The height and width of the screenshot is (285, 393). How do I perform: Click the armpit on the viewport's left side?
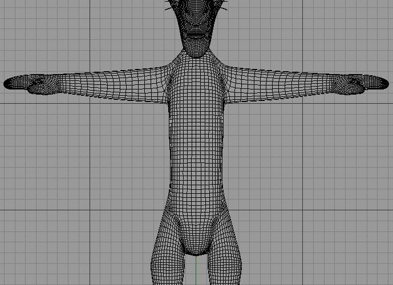tap(169, 104)
